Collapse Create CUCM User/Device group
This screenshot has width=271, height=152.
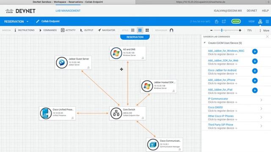[205, 43]
